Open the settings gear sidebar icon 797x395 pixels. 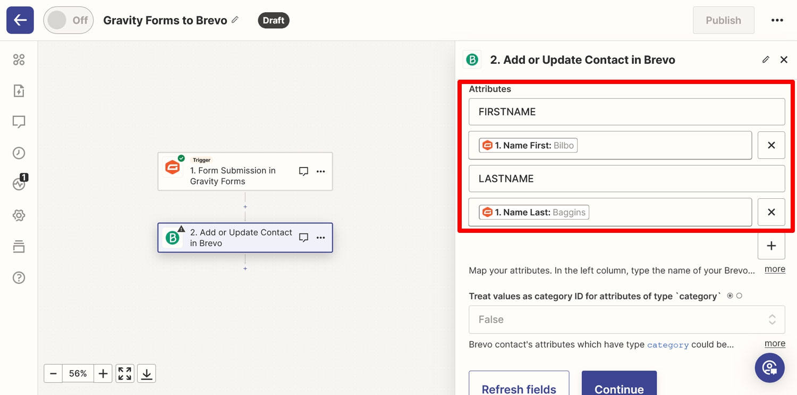pyautogui.click(x=19, y=215)
